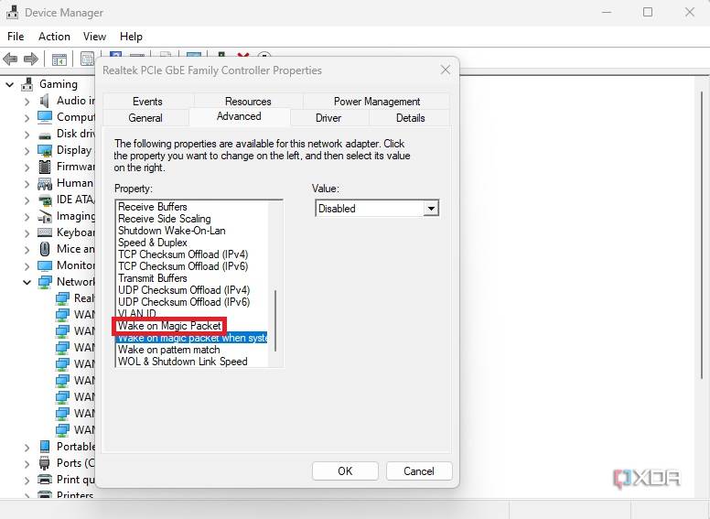Screen dimensions: 710x519
Task: Click the Cancel button
Action: (419, 471)
